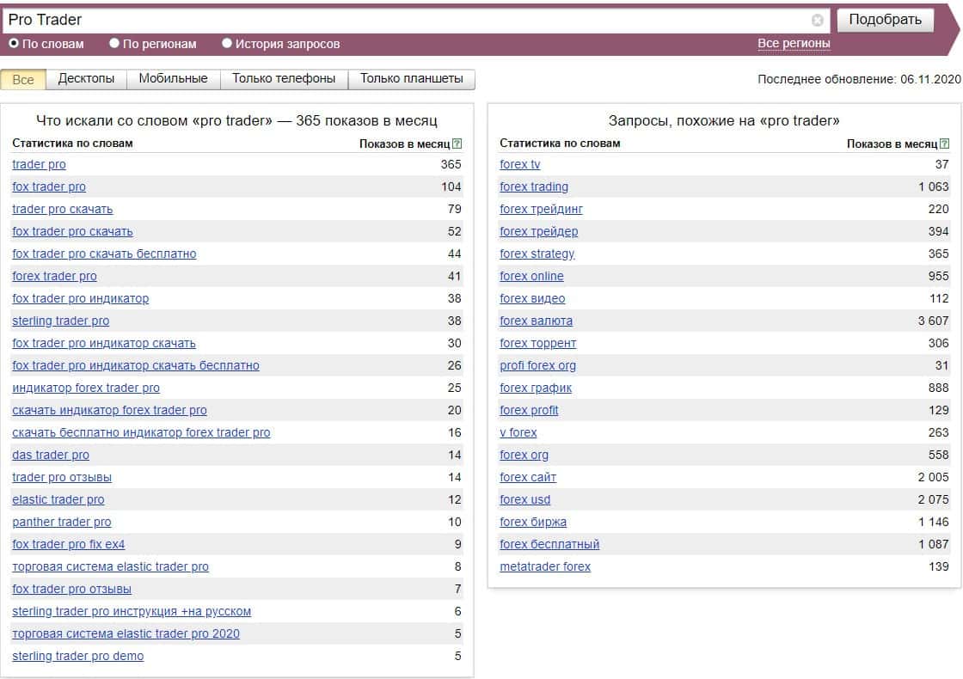
Task: Switch to the 'Только телефоны' tab
Action: pos(284,79)
